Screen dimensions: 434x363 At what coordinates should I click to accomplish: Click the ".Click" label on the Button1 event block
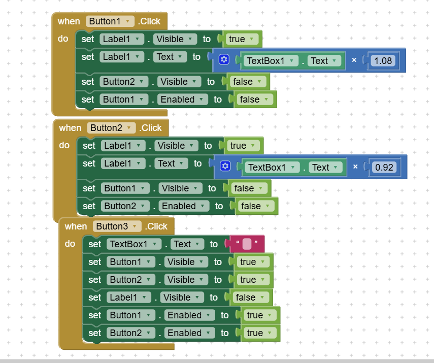pyautogui.click(x=149, y=21)
